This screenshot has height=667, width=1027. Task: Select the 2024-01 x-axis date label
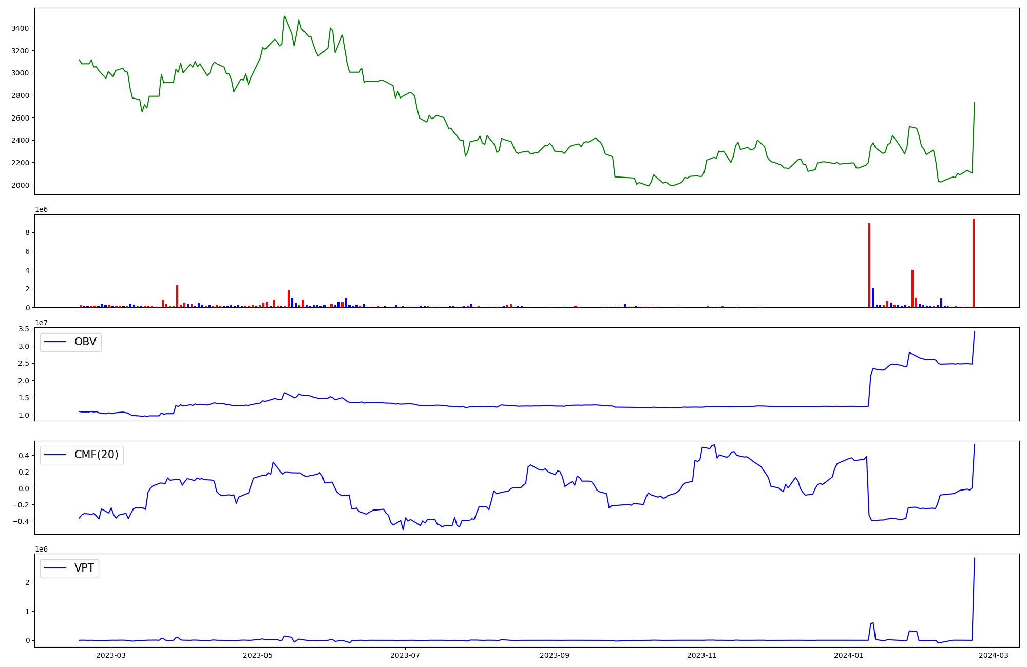pos(849,655)
